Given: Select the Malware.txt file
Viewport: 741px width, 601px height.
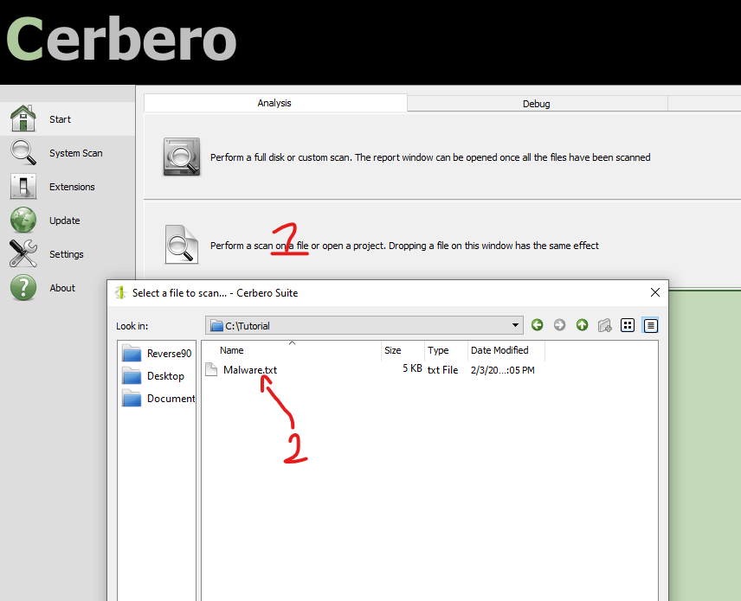Looking at the screenshot, I should point(249,369).
